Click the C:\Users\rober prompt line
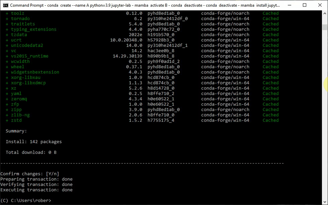 (26, 201)
